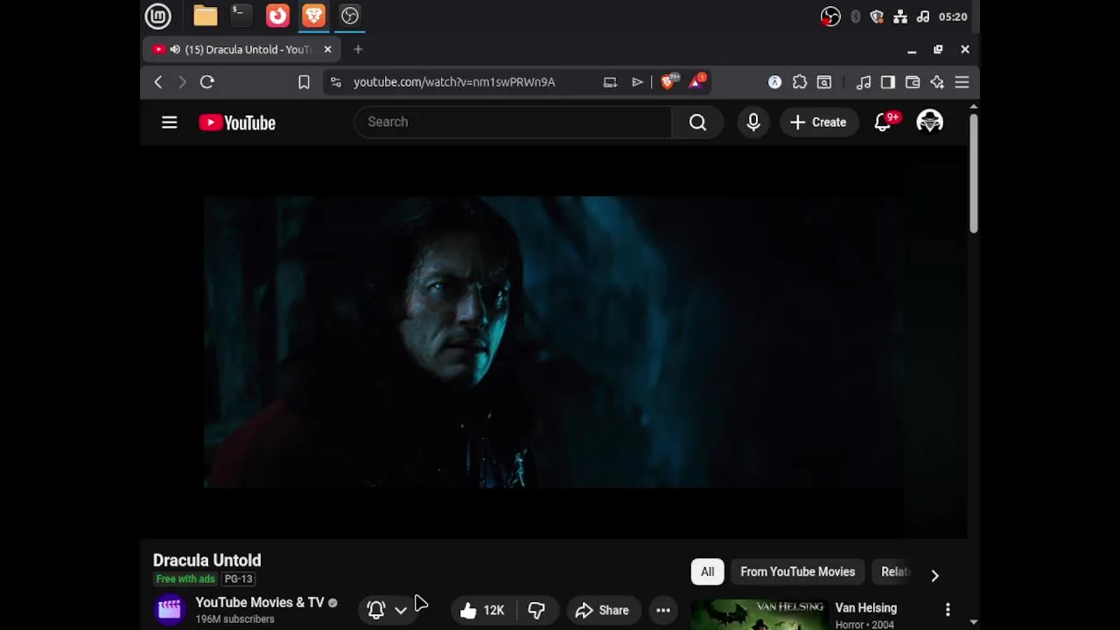The height and width of the screenshot is (630, 1120).
Task: Expand subscription notification chevron dropdown
Action: coord(401,611)
